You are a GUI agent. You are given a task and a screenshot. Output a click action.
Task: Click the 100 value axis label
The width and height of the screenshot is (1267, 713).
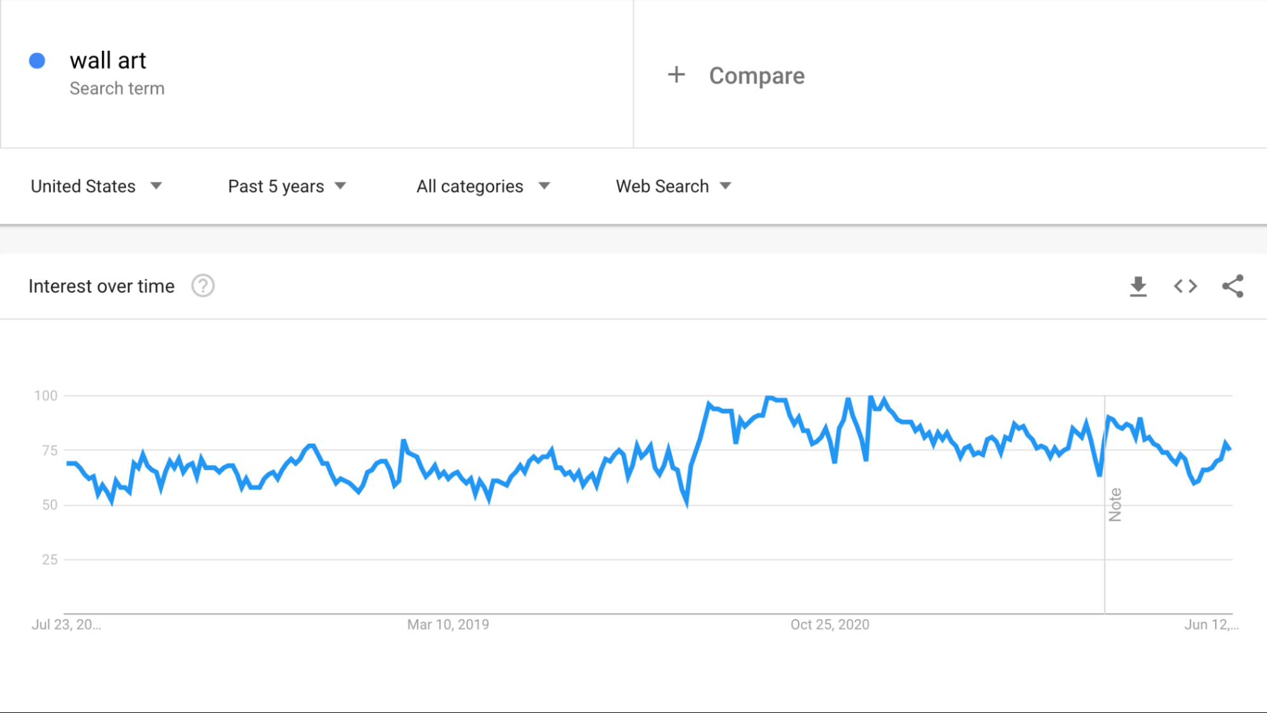[46, 396]
